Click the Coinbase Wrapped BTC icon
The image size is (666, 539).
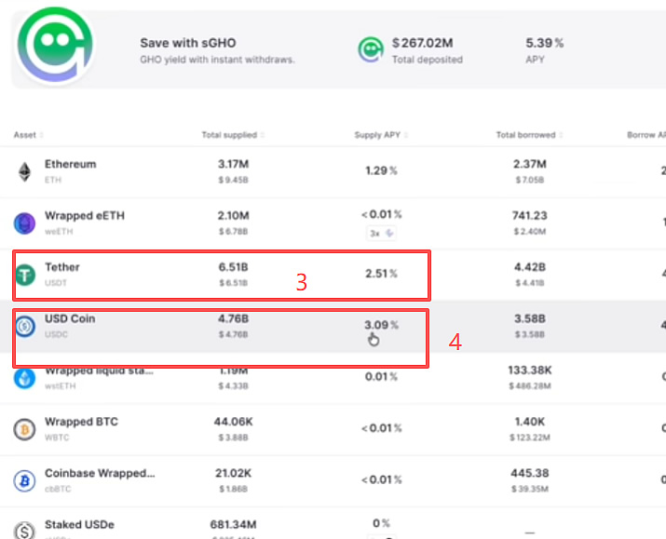coord(24,480)
